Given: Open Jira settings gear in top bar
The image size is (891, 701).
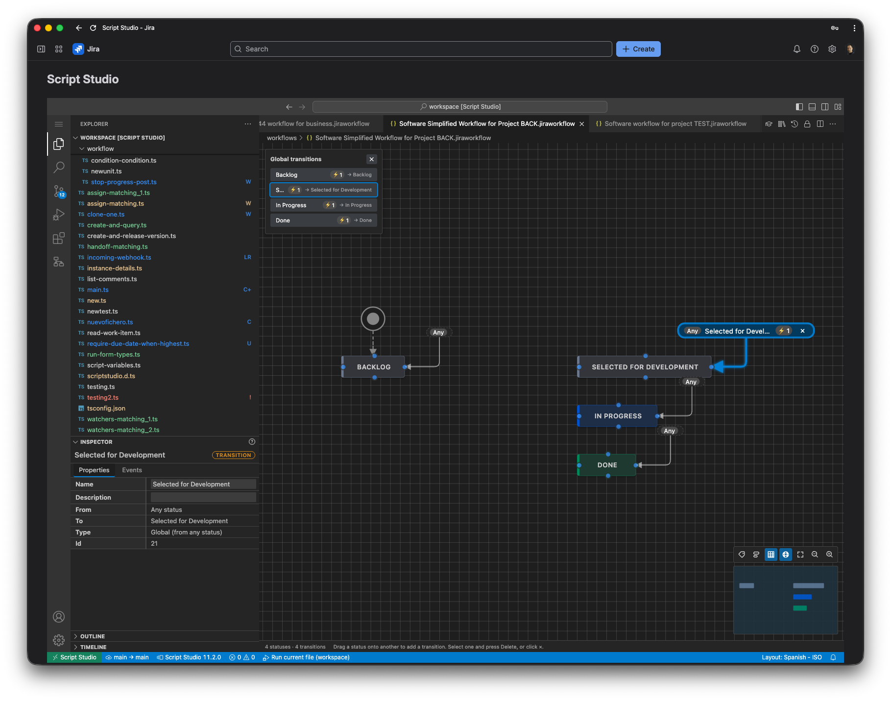Looking at the screenshot, I should pyautogui.click(x=832, y=49).
